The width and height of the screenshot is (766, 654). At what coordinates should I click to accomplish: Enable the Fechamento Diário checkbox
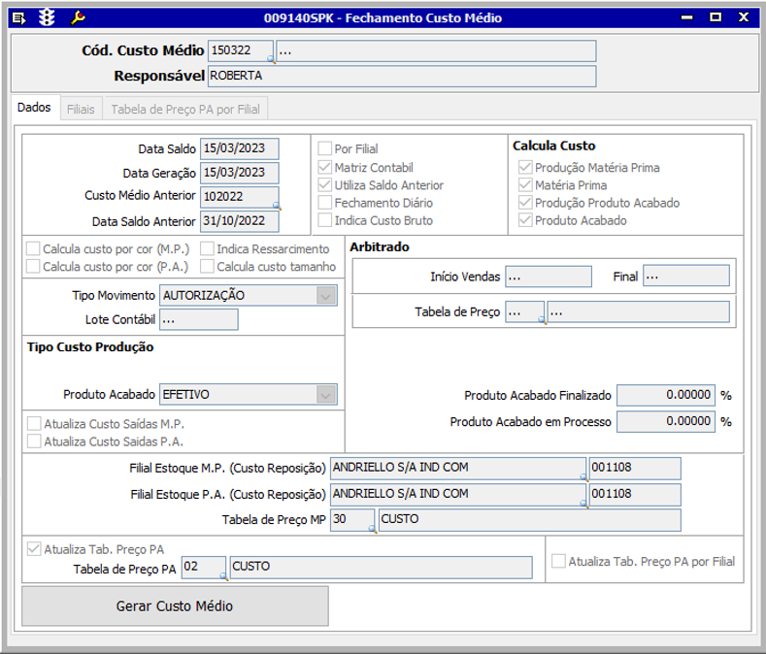click(x=325, y=203)
